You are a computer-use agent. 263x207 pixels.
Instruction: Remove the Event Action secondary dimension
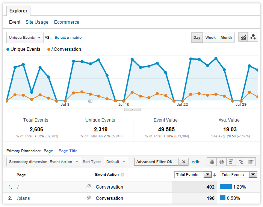pyautogui.click(x=122, y=175)
